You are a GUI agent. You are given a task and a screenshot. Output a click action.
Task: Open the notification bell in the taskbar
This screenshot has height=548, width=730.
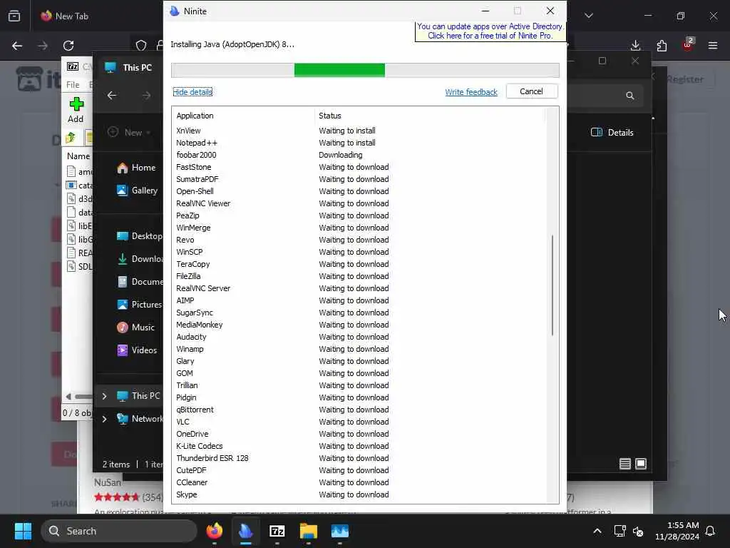click(x=711, y=531)
